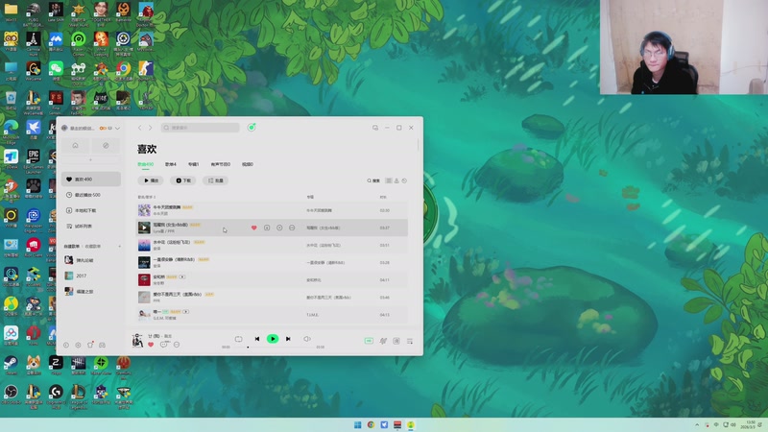The height and width of the screenshot is (432, 768).
Task: Show hidden icons chevron in system tray
Action: tap(697, 424)
